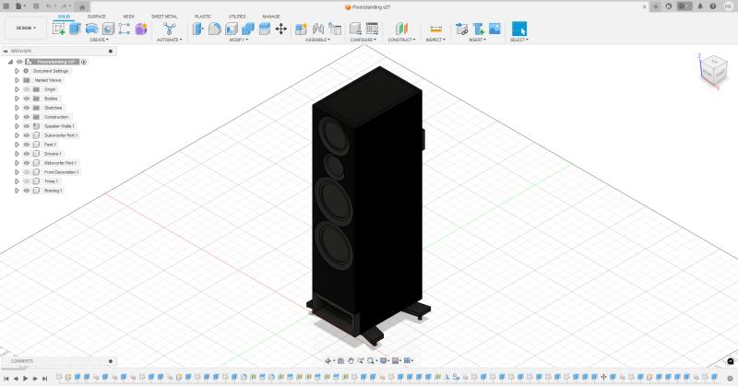Select the Bracing:1 component in browser
The image size is (738, 386).
(53, 191)
